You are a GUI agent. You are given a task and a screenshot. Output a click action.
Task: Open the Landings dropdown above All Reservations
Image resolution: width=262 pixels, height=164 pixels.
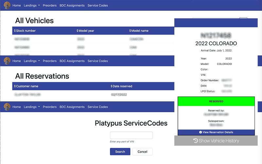click(32, 61)
